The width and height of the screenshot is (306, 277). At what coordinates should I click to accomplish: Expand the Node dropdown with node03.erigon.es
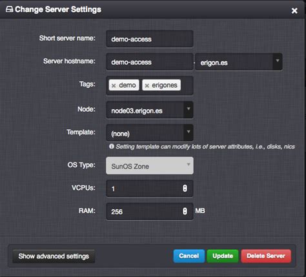click(x=150, y=110)
